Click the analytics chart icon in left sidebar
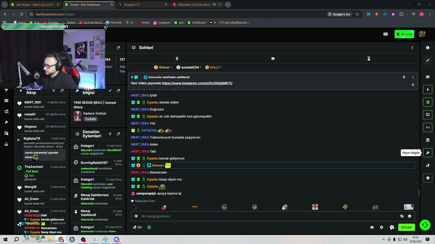The height and width of the screenshot is (244, 435). click(6, 111)
